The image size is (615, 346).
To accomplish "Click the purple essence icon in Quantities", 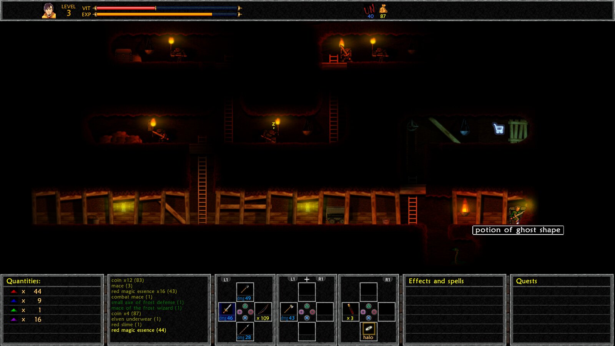I will pyautogui.click(x=14, y=319).
